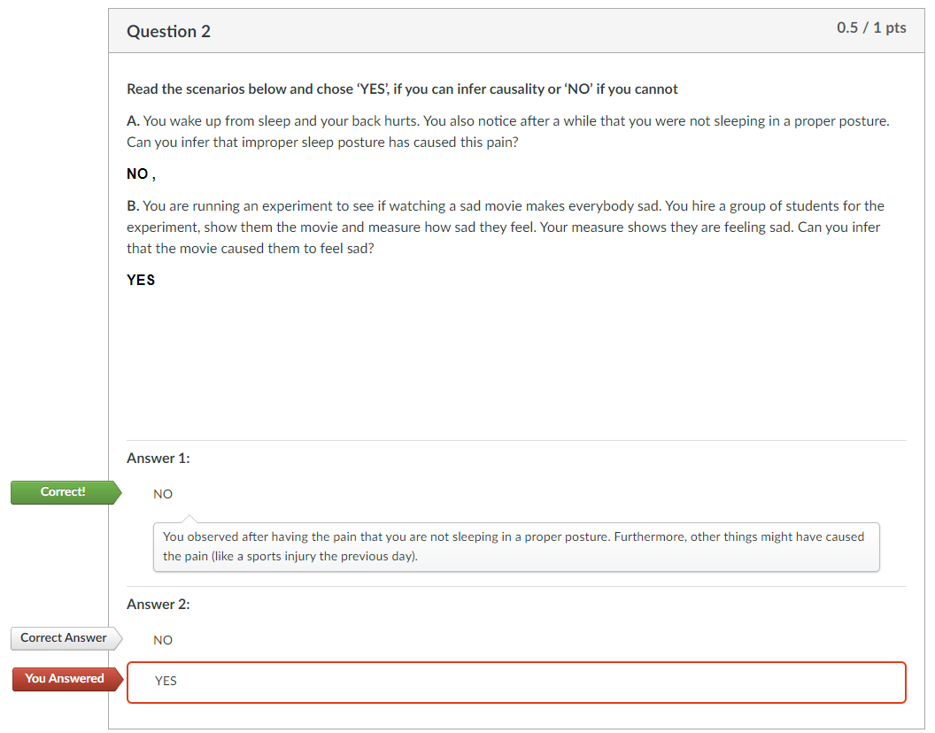Select scenario A text about back pain
Image resolution: width=935 pixels, height=733 pixels.
(x=506, y=131)
